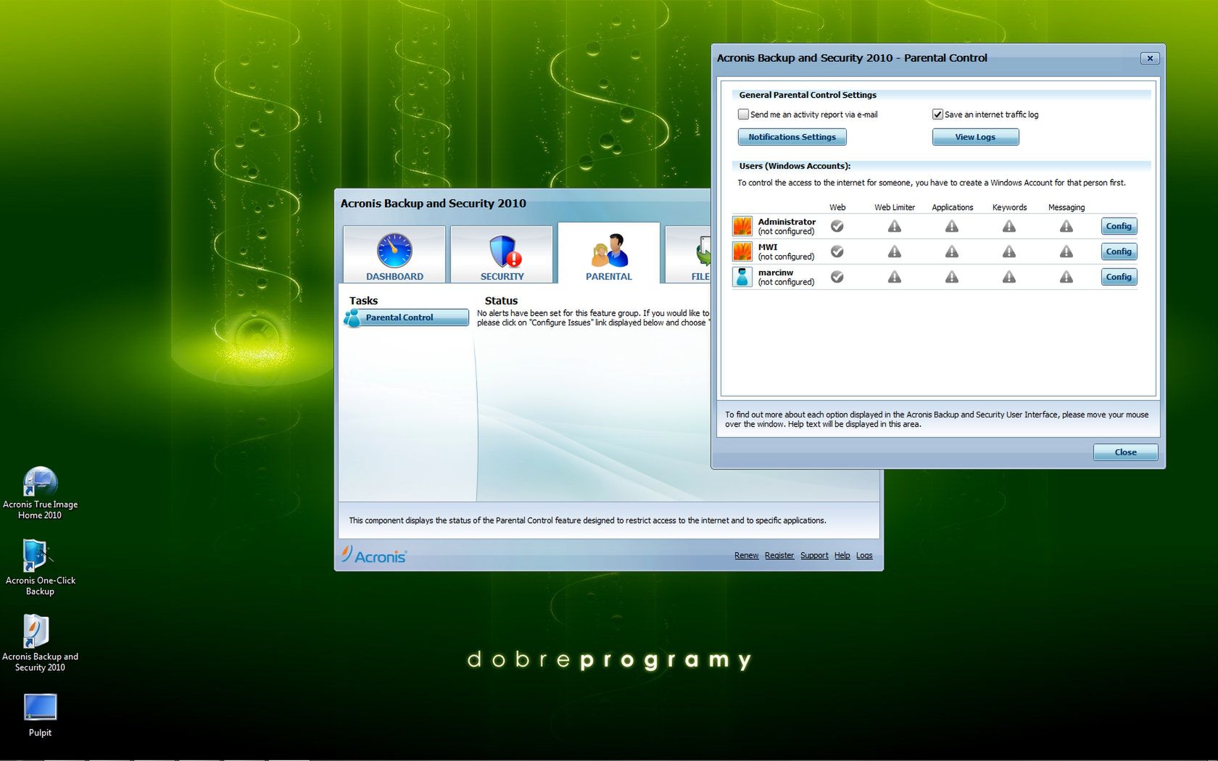Click the MWI account avatar
Image resolution: width=1218 pixels, height=761 pixels.
click(x=742, y=251)
